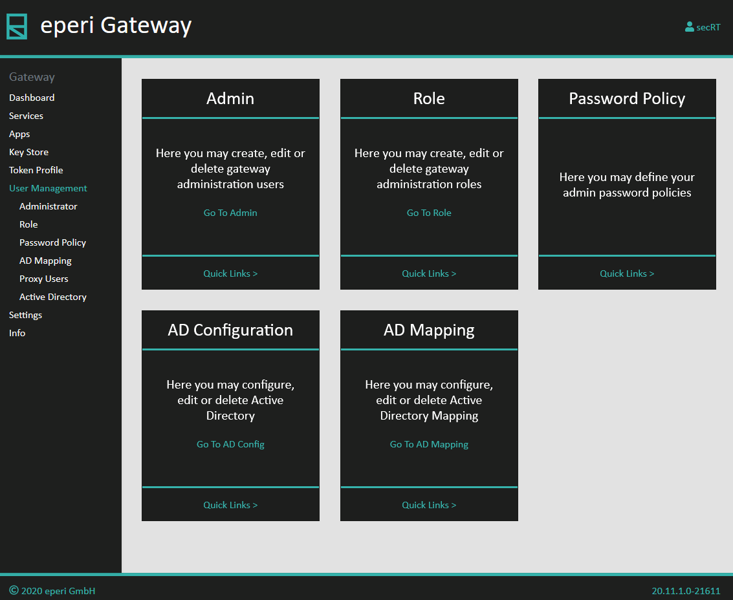
Task: Expand Quick Links on the Role card
Action: [429, 273]
